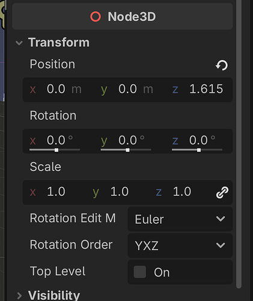
Task: Click the Top Level property label
Action: click(58, 272)
